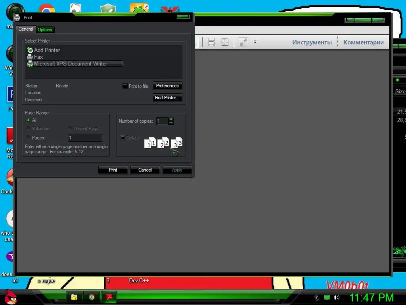Screen dimensions: 406x305
Task: Show hidden tray icons arrow
Action: tap(317, 298)
